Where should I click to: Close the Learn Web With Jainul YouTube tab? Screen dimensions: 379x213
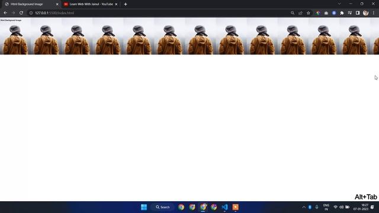click(x=116, y=4)
